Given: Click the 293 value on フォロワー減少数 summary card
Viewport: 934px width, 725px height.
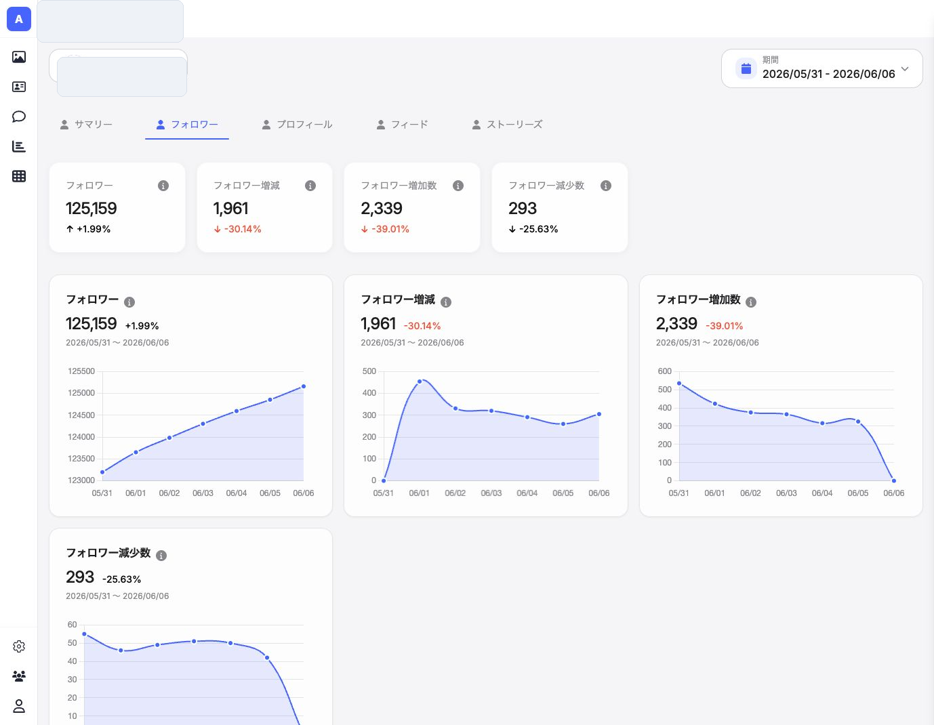Looking at the screenshot, I should [523, 209].
